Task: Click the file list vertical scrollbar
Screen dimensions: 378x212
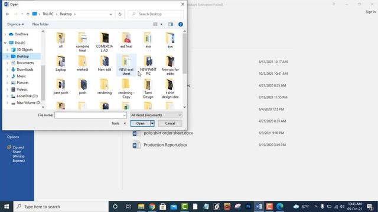Action: click(184, 54)
